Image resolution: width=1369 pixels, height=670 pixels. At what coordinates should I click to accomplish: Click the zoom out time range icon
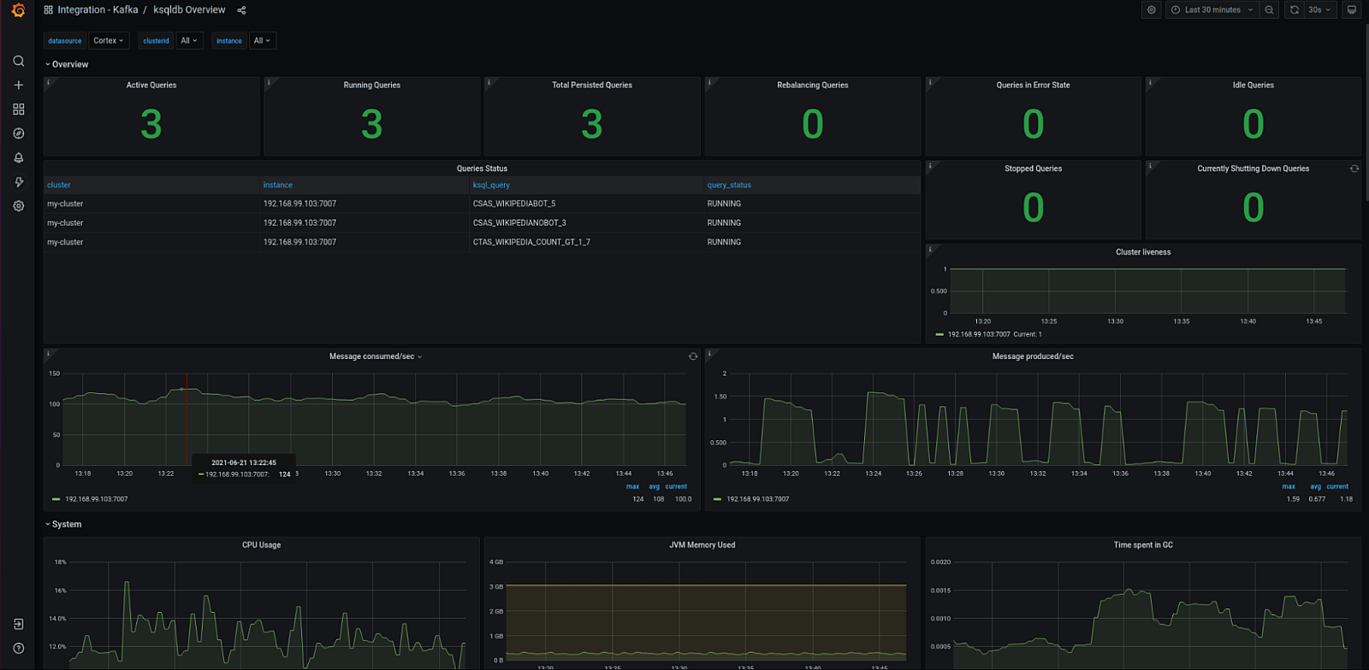coord(1269,10)
